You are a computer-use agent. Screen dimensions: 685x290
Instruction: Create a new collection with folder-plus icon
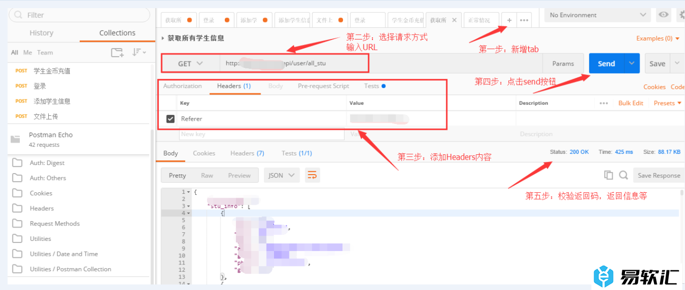coord(117,52)
